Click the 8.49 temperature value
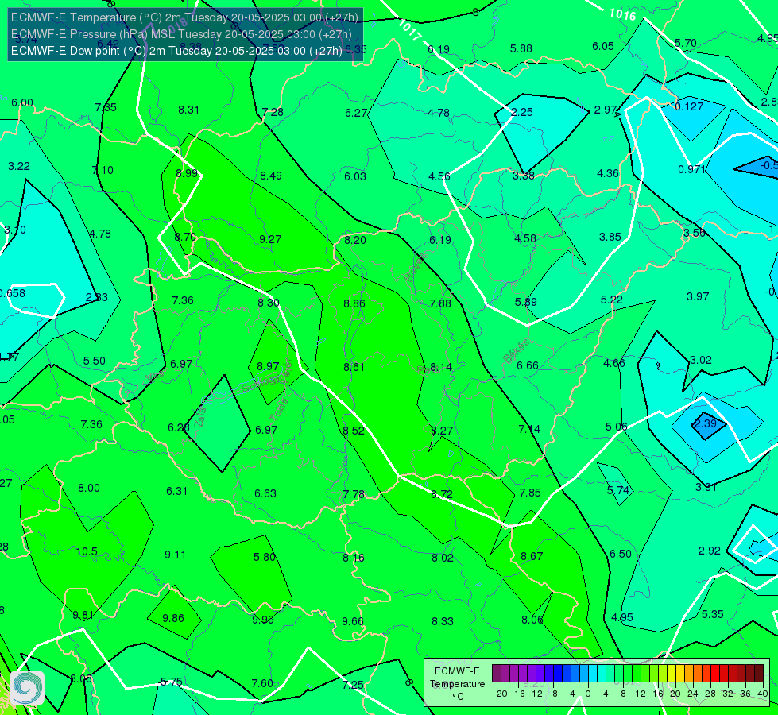Viewport: 778px width, 715px height. 271,176
